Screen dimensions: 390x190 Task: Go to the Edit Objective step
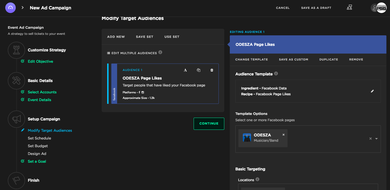[x=40, y=61]
